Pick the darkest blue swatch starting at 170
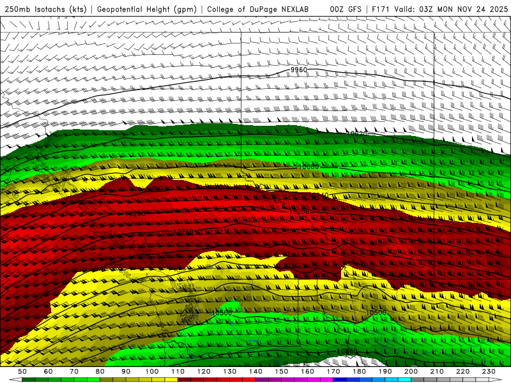This screenshot has width=511, height=383. click(x=340, y=380)
